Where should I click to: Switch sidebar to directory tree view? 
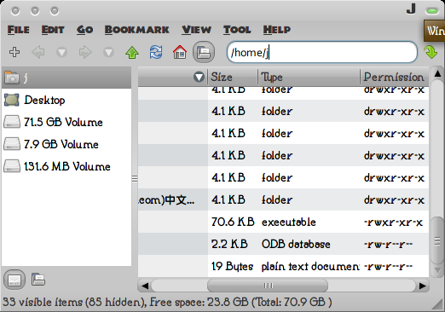coord(38,280)
